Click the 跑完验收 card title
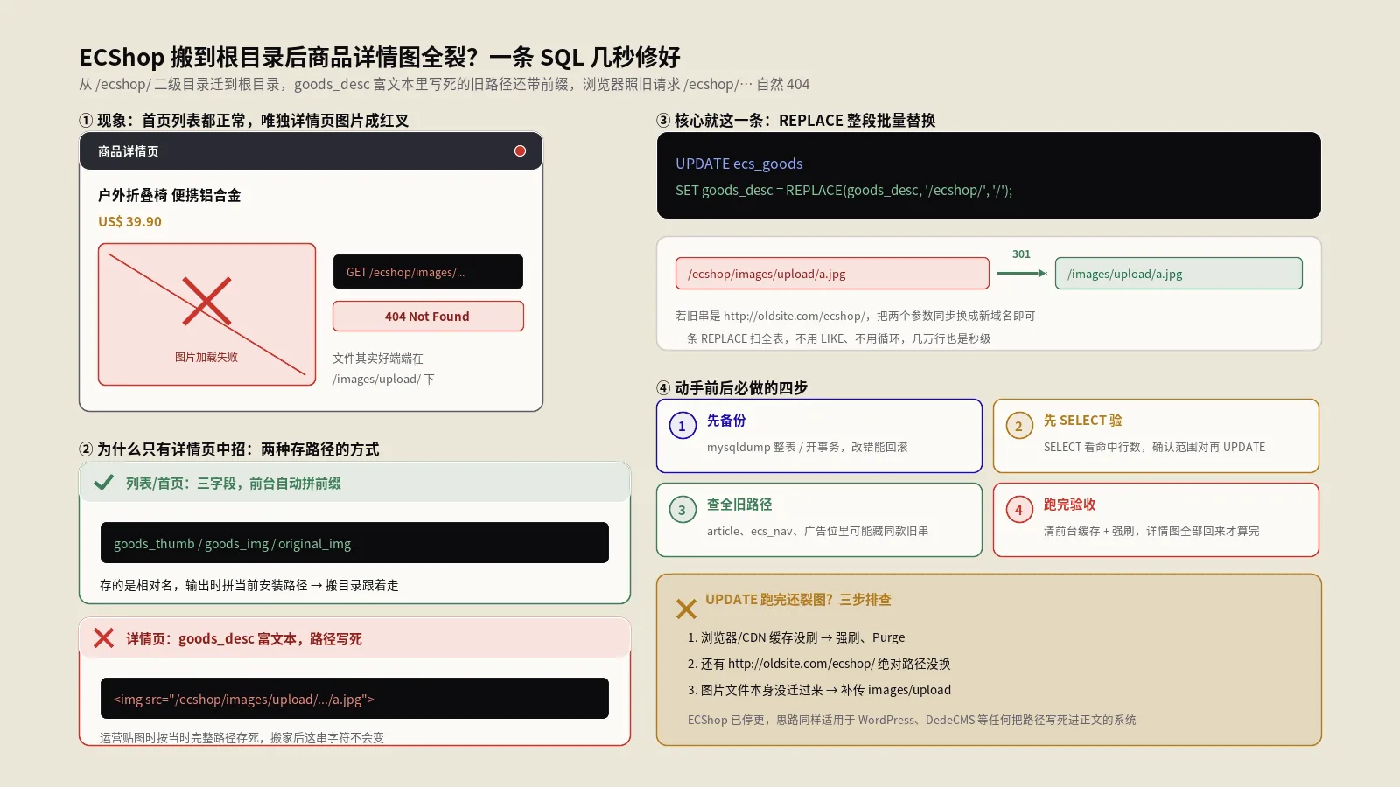 tap(1069, 505)
